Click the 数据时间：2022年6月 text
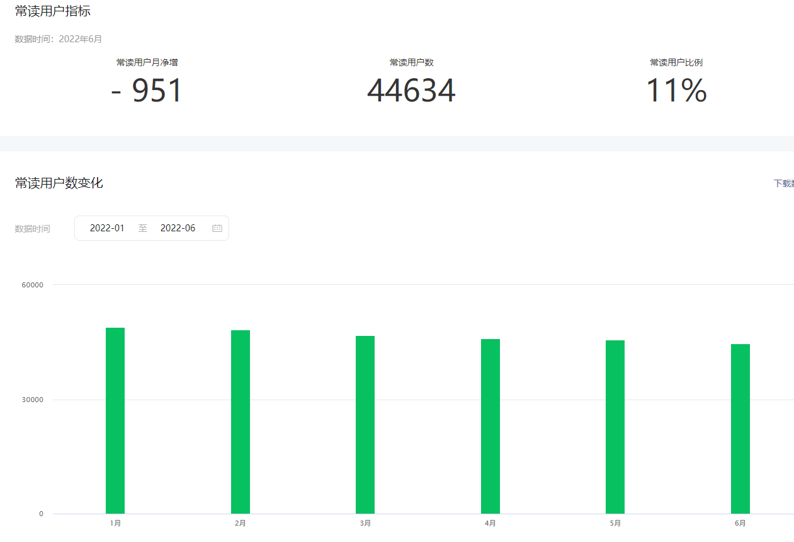The height and width of the screenshot is (542, 794). [x=59, y=39]
